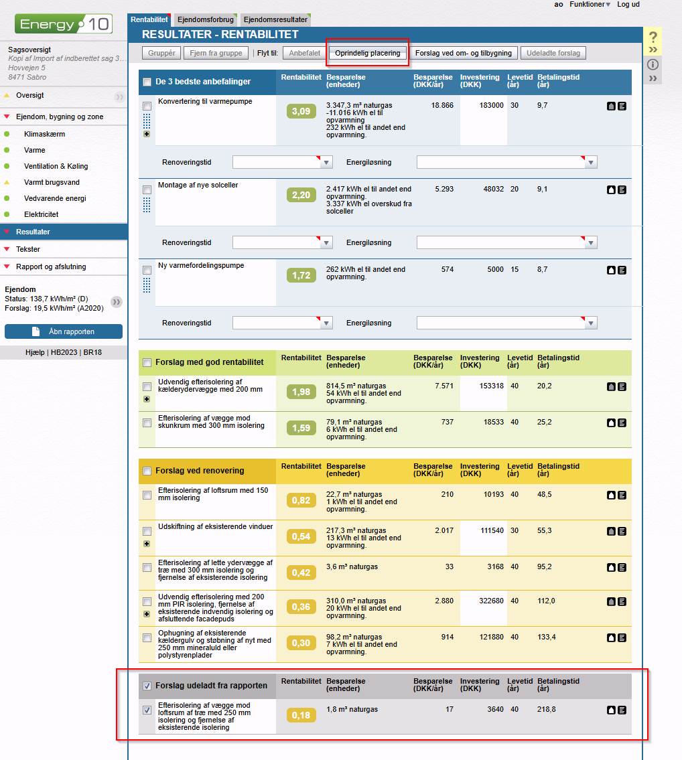Image resolution: width=682 pixels, height=760 pixels.
Task: Open text document icon for Montage af nye solceller
Action: coord(622,189)
